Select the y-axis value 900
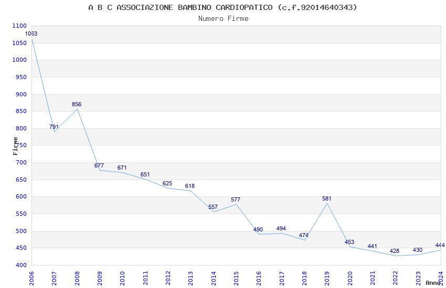 pyautogui.click(x=21, y=94)
